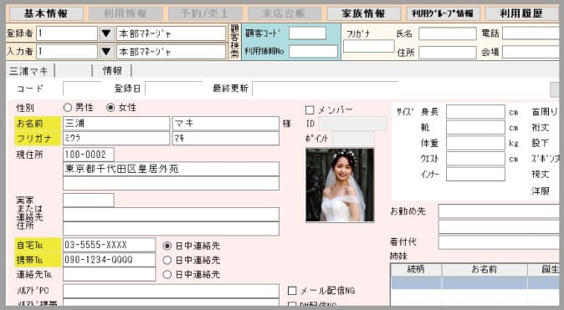
Task: Click the お名前 column header in table
Action: click(x=485, y=269)
